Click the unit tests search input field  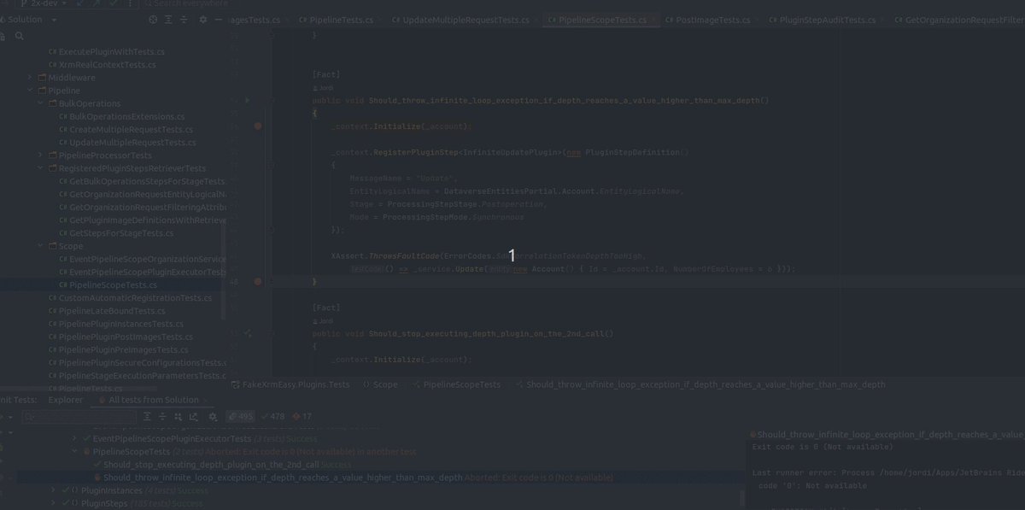(x=79, y=417)
